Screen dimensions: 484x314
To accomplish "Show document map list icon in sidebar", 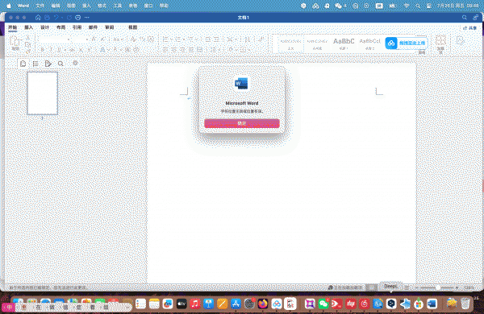I will coord(35,64).
